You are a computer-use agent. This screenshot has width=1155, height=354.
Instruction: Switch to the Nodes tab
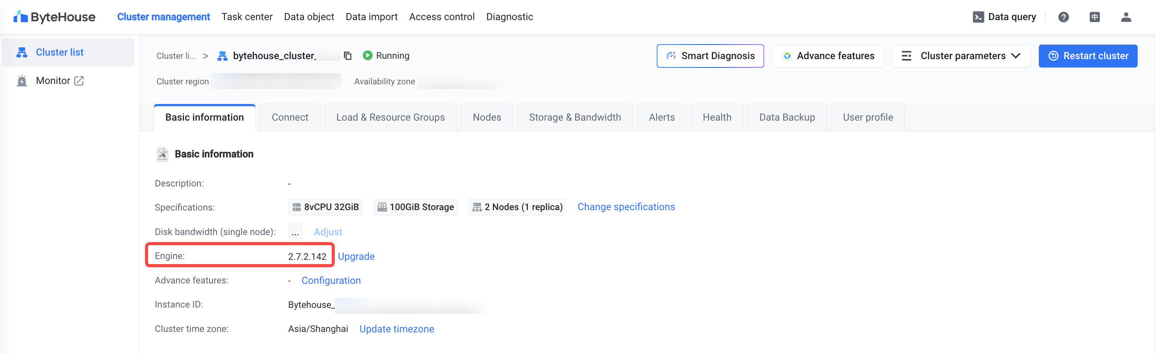[x=487, y=117]
